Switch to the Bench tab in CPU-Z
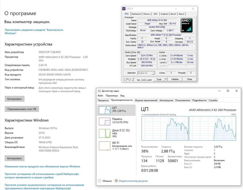 coord(173,14)
